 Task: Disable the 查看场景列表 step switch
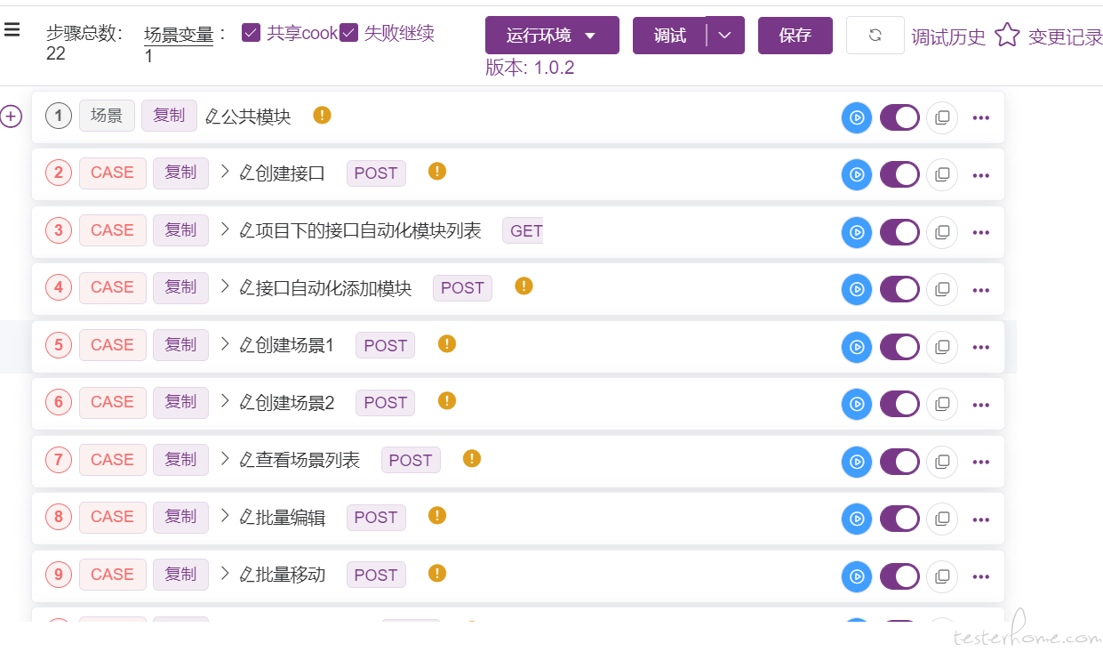899,462
